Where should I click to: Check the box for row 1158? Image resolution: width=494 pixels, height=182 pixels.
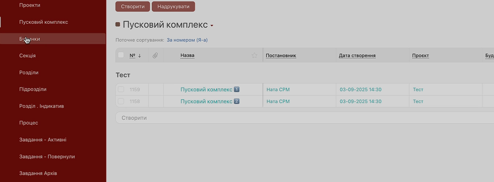click(x=121, y=101)
